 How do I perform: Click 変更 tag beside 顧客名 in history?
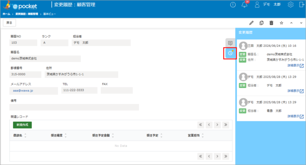(243, 55)
